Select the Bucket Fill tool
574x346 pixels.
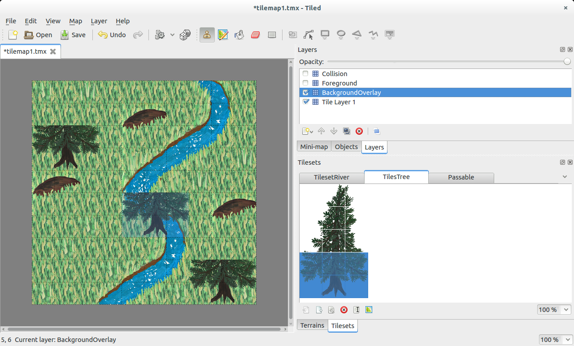click(239, 34)
